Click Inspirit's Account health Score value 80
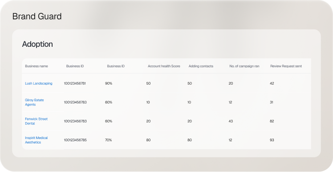 [x=148, y=140]
